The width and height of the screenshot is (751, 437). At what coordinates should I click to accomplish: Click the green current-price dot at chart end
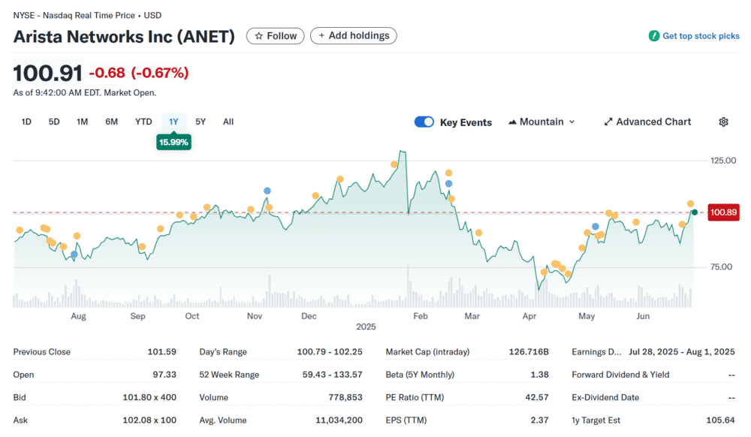tap(695, 212)
